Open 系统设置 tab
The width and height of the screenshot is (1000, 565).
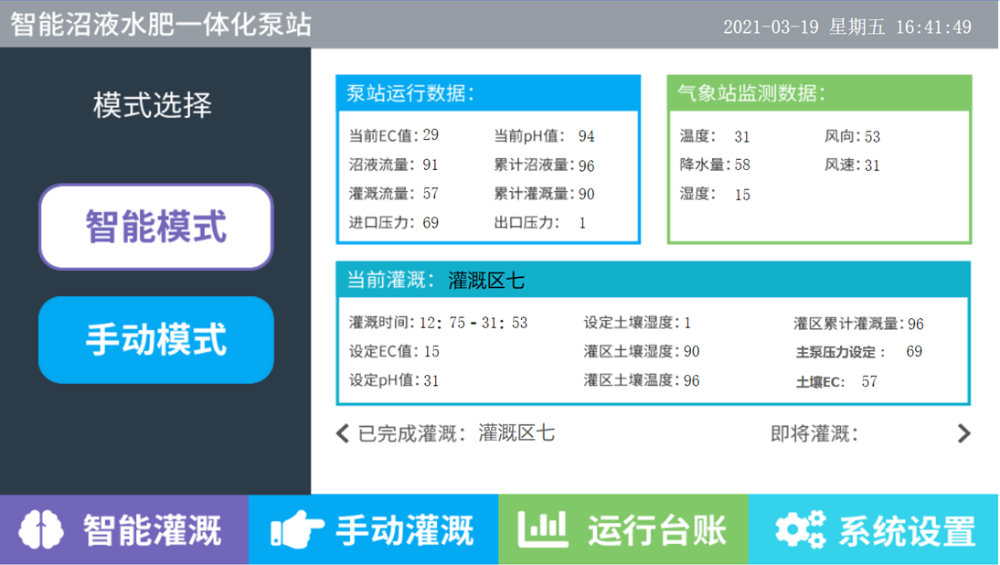[x=906, y=530]
